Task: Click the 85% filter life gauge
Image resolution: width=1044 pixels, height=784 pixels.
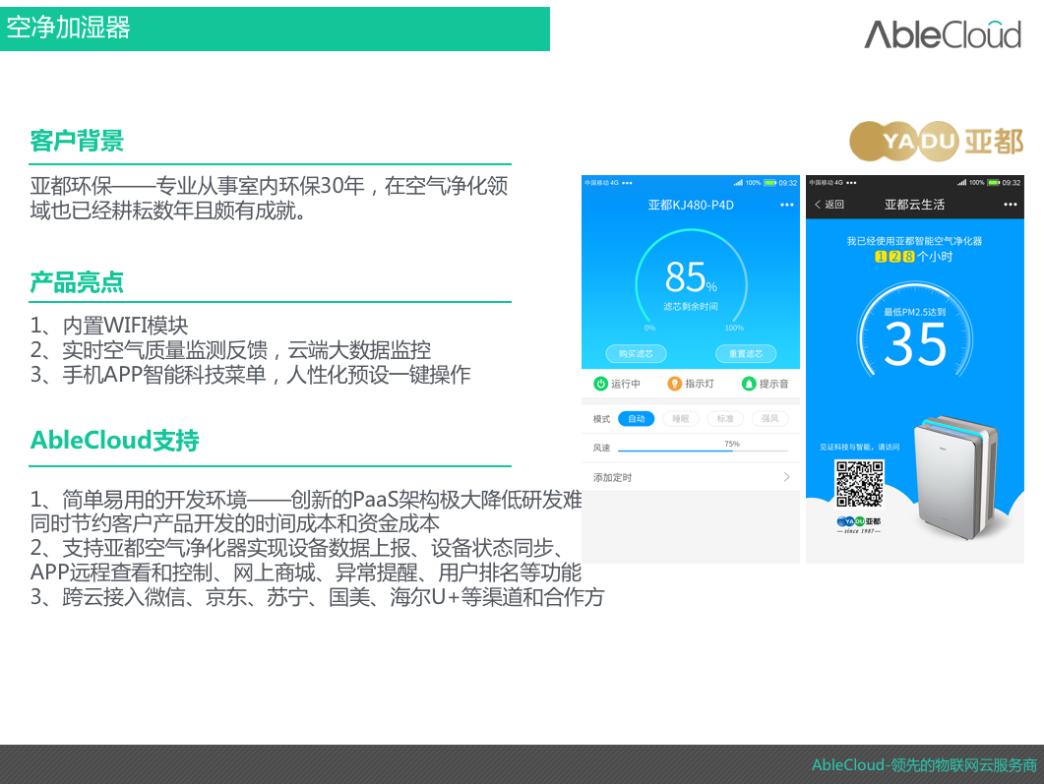Action: click(691, 281)
